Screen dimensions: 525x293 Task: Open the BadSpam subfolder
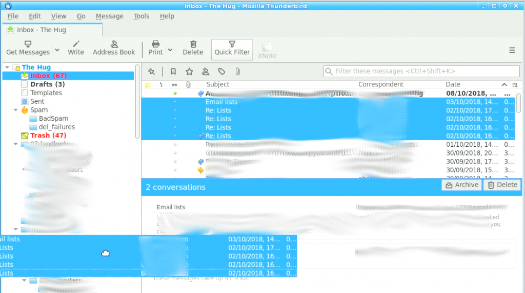pos(53,118)
